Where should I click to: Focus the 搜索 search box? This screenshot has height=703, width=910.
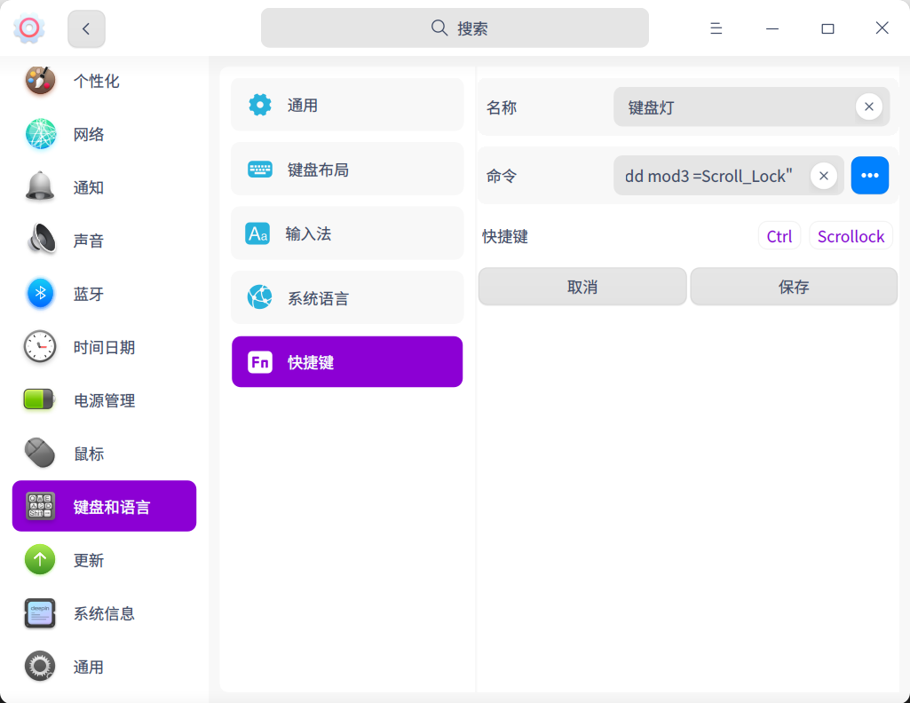click(455, 28)
